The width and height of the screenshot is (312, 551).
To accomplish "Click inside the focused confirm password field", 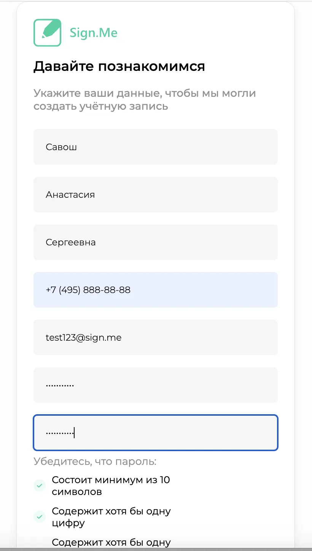I will tap(156, 432).
